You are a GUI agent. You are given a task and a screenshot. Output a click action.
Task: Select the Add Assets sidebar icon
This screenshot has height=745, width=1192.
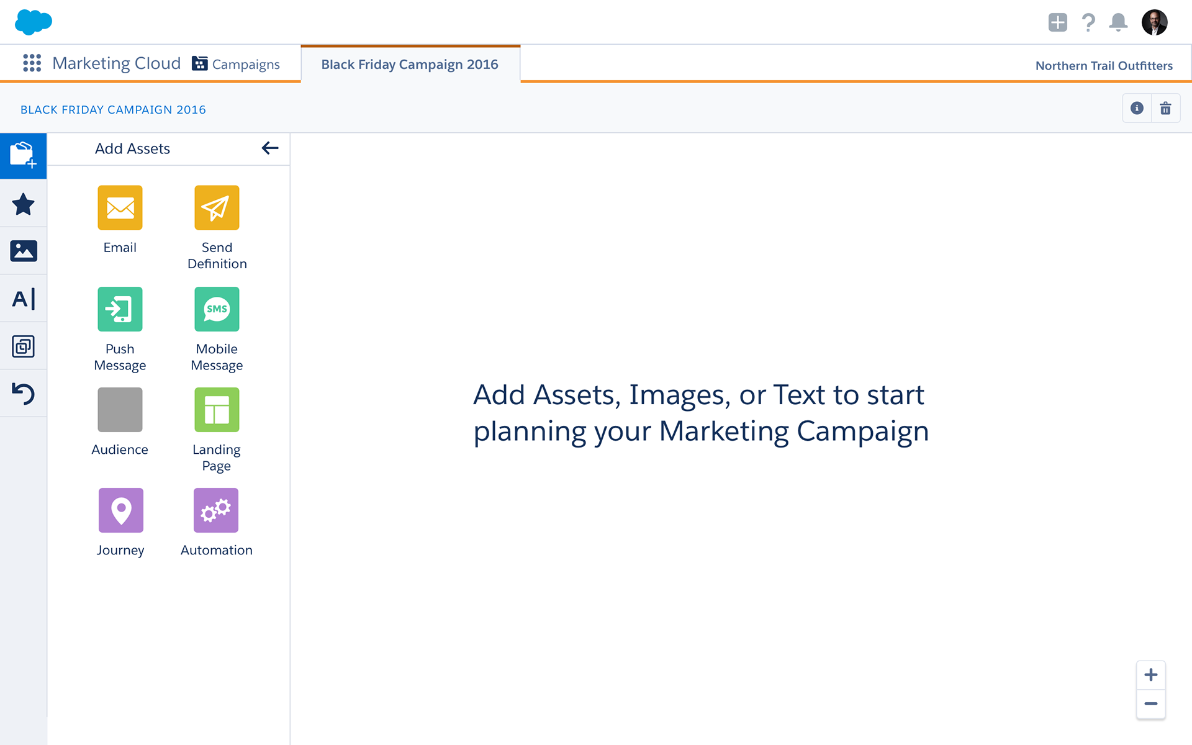tap(24, 156)
